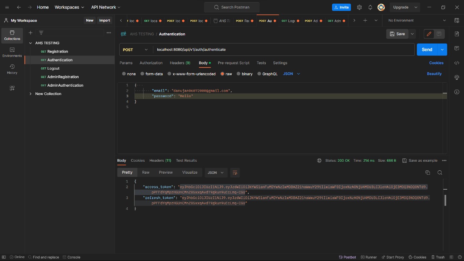
Task: Open the Send button dropdown arrow
Action: [x=442, y=50]
